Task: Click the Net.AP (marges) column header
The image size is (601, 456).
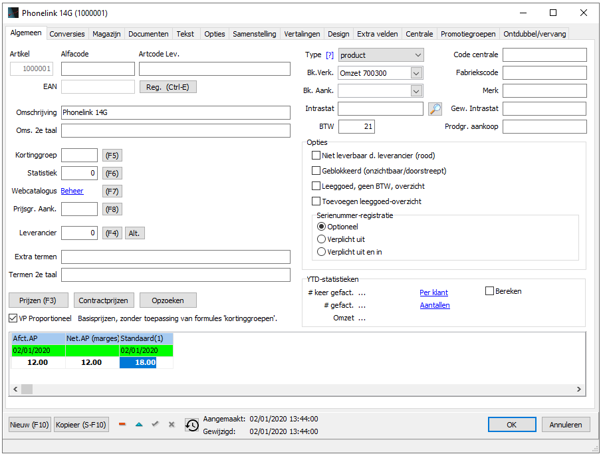Action: pos(92,338)
